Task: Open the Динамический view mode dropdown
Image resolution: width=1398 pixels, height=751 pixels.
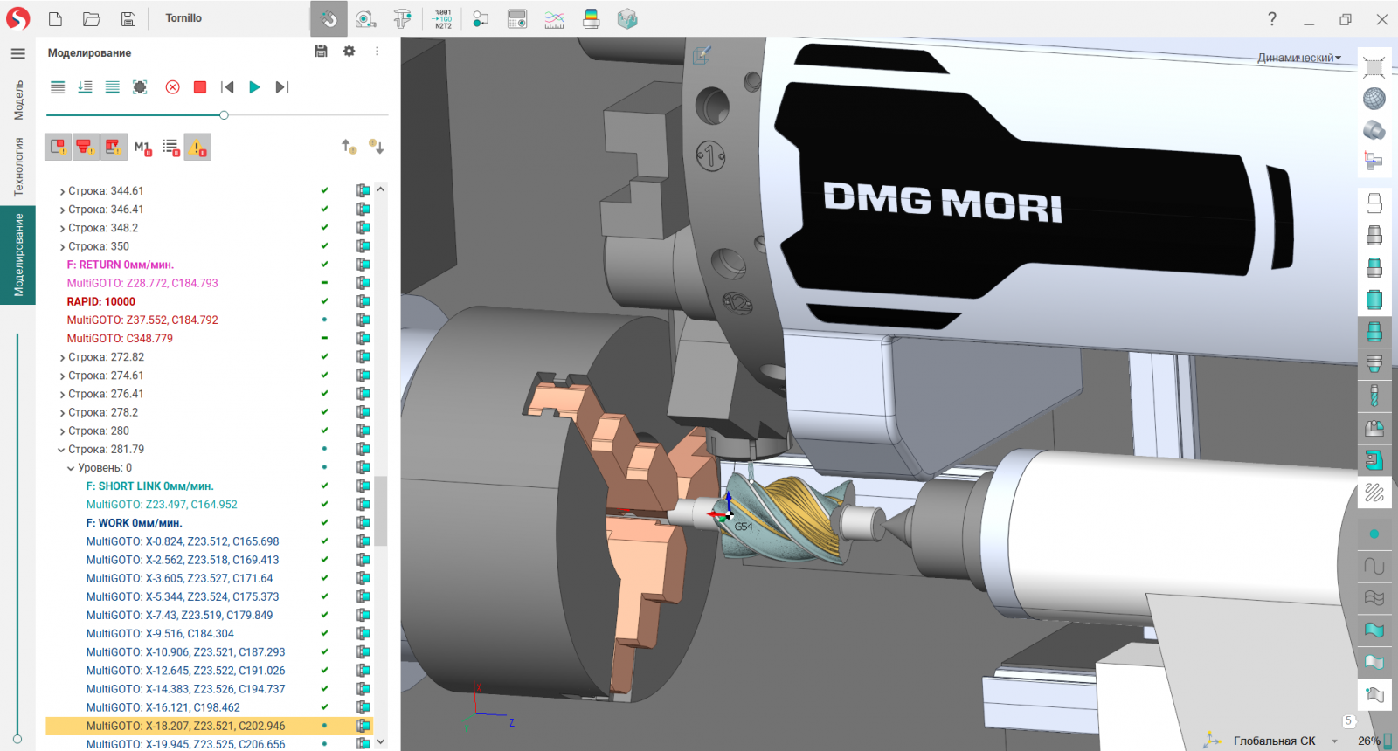Action: [1298, 58]
